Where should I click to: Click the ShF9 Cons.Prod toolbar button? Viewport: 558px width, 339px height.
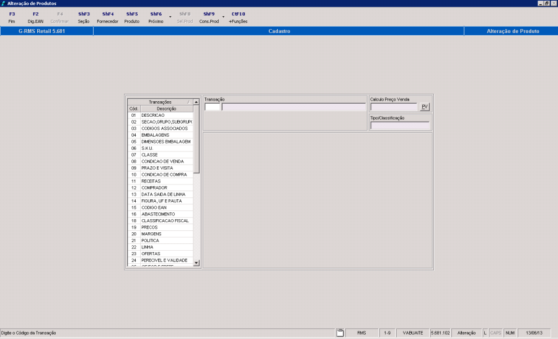pos(209,17)
